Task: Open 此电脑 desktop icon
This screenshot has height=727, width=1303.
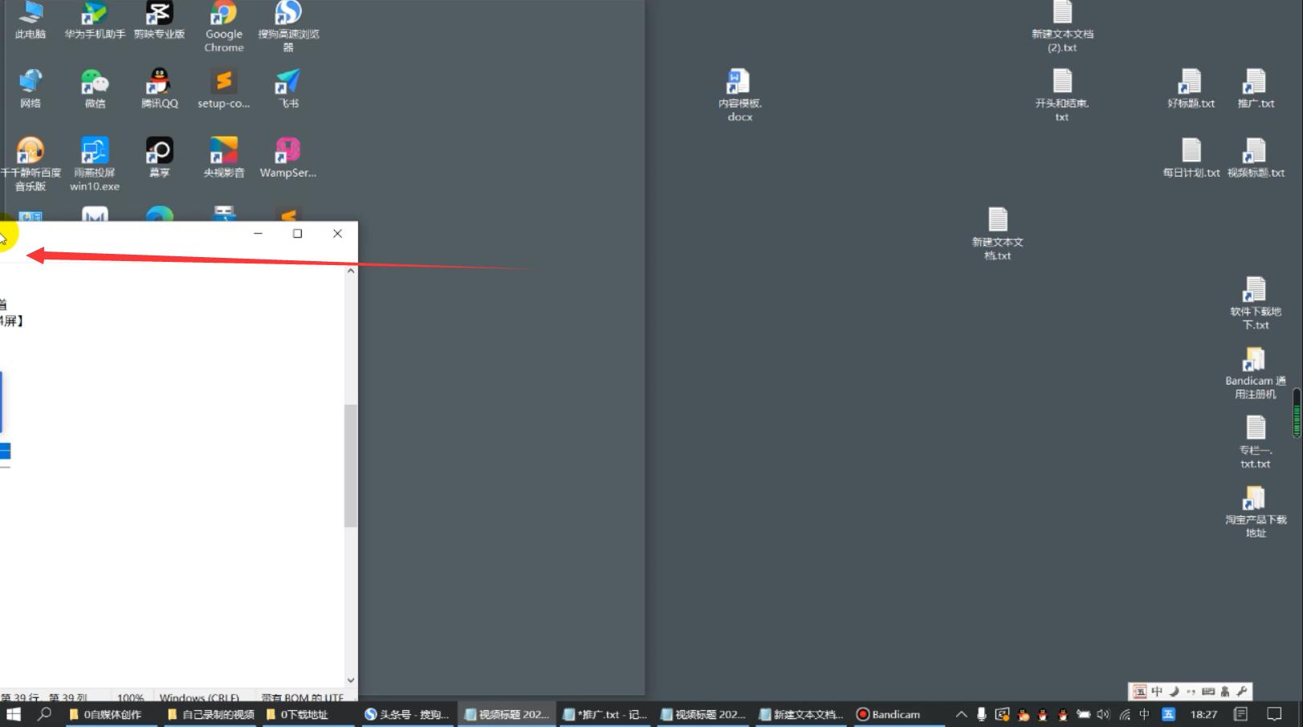Action: (31, 20)
